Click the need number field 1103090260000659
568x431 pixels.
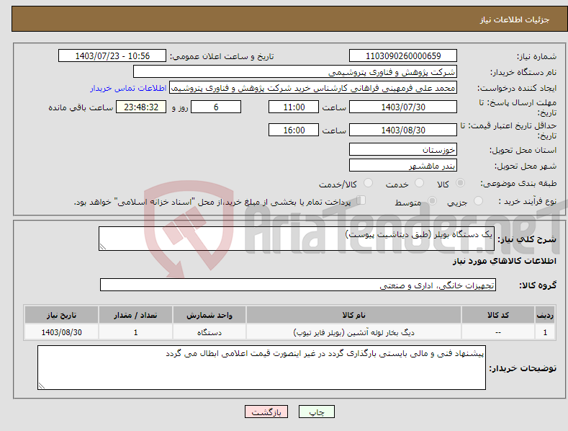(403, 56)
